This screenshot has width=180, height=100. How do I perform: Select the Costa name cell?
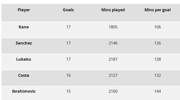(24, 75)
